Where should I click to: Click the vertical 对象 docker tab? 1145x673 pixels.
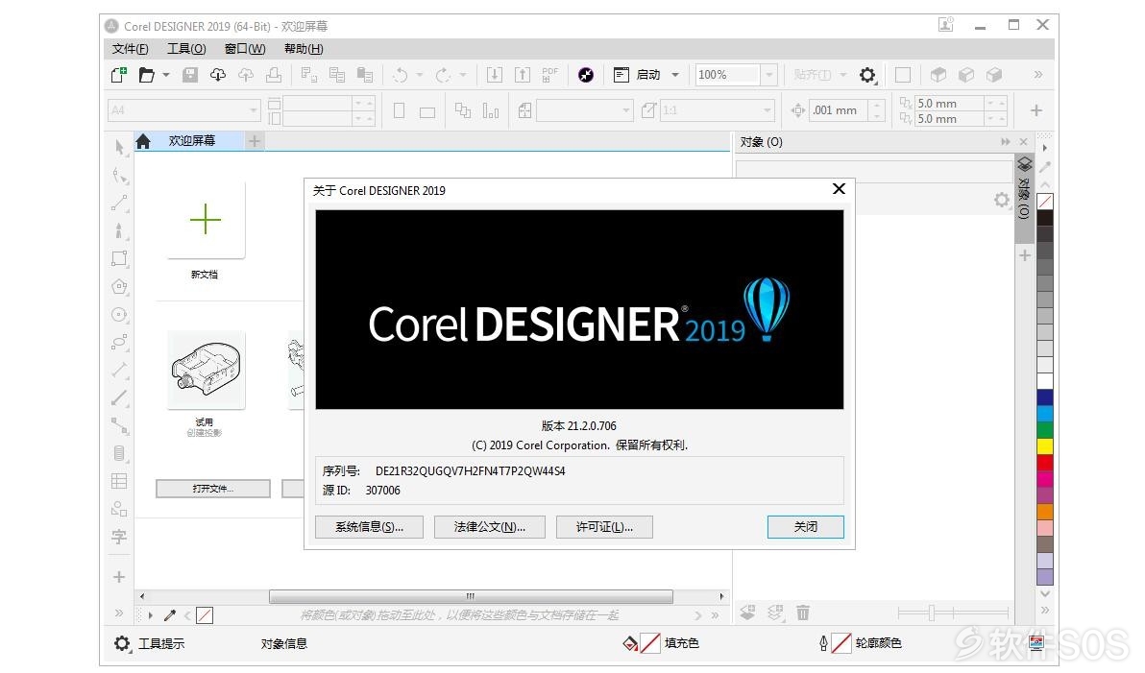(x=1024, y=198)
